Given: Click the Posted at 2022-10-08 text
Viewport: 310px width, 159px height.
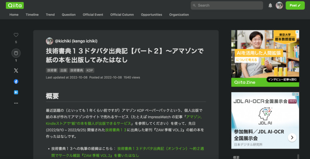Looking at the screenshot, I should coord(105,78).
